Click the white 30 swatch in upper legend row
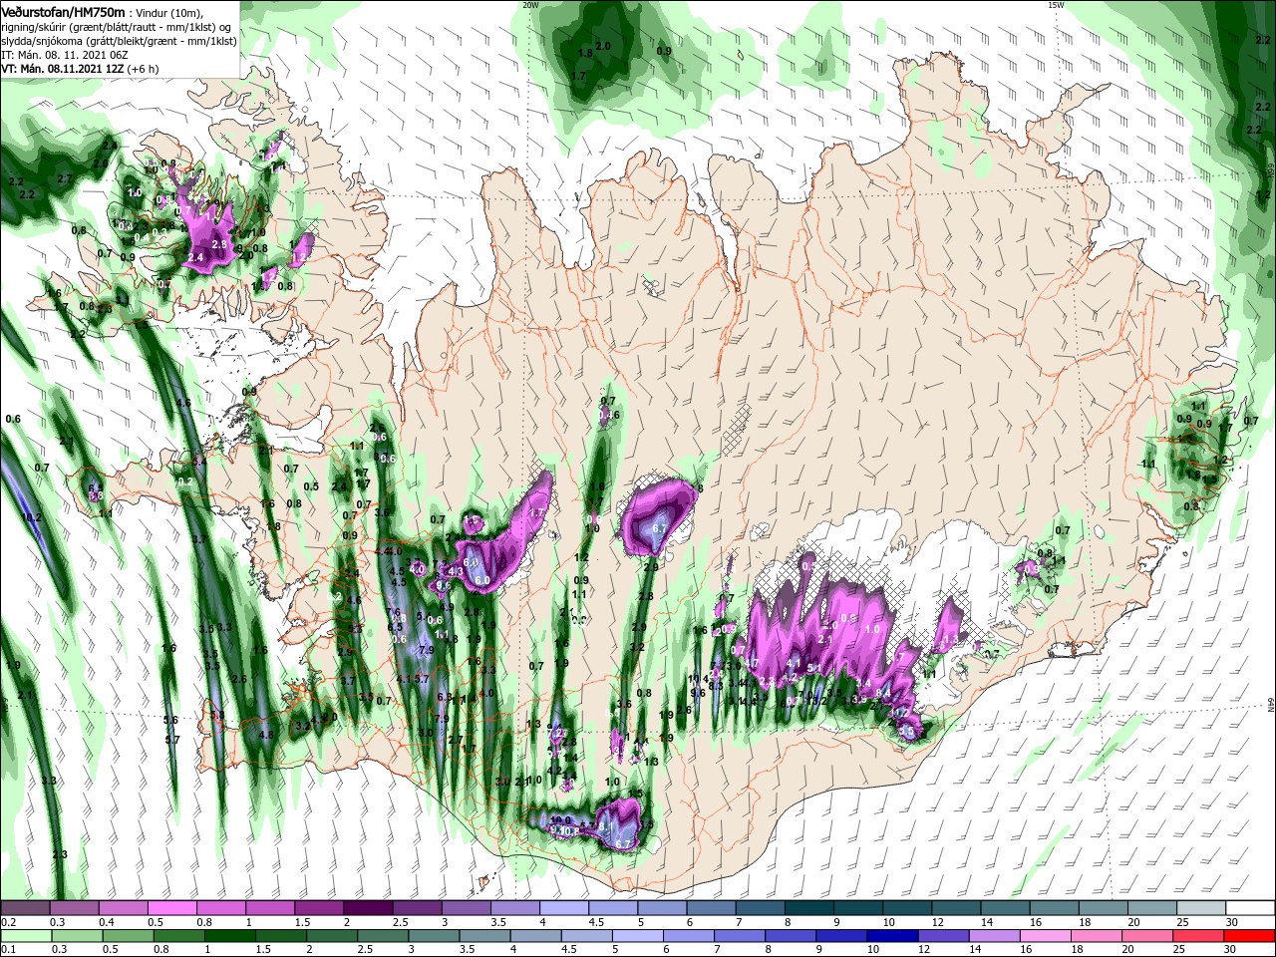 click(x=1251, y=908)
